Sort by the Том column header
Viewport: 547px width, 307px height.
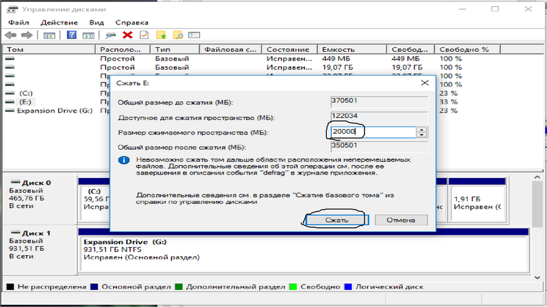pyautogui.click(x=49, y=49)
